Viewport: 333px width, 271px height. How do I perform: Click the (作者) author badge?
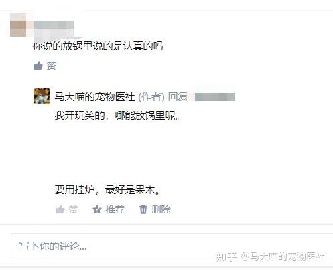pos(151,97)
